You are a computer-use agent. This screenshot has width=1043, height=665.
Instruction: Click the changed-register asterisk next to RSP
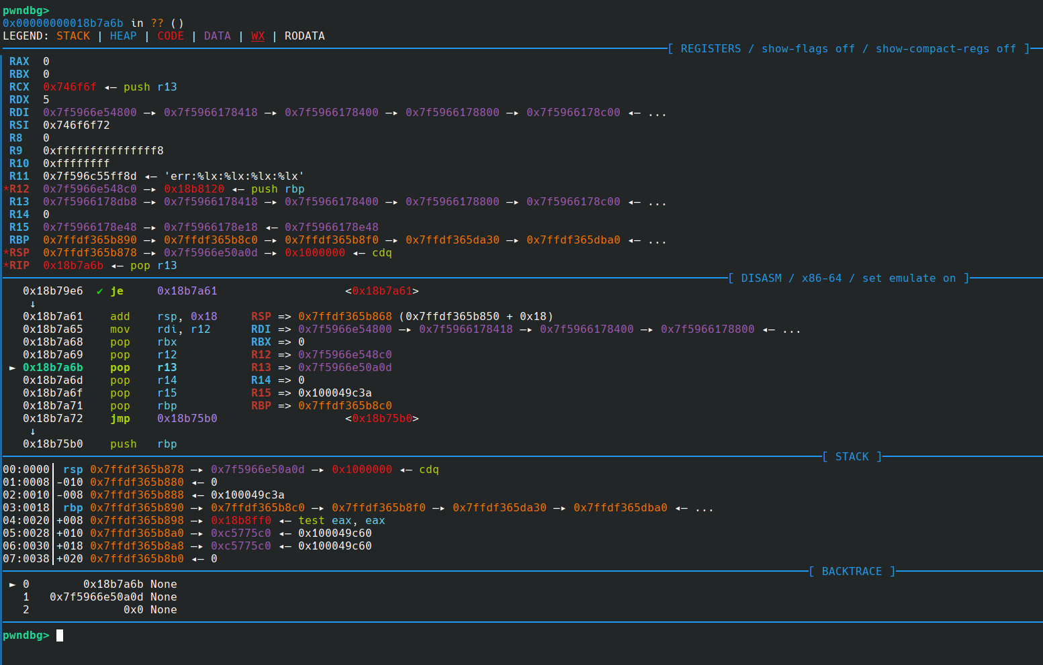pos(6,253)
